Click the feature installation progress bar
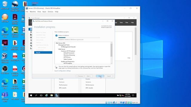 click(79, 38)
